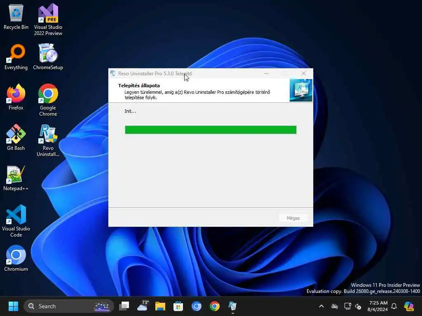
Task: Open Google Chrome from the taskbar
Action: pos(214,306)
